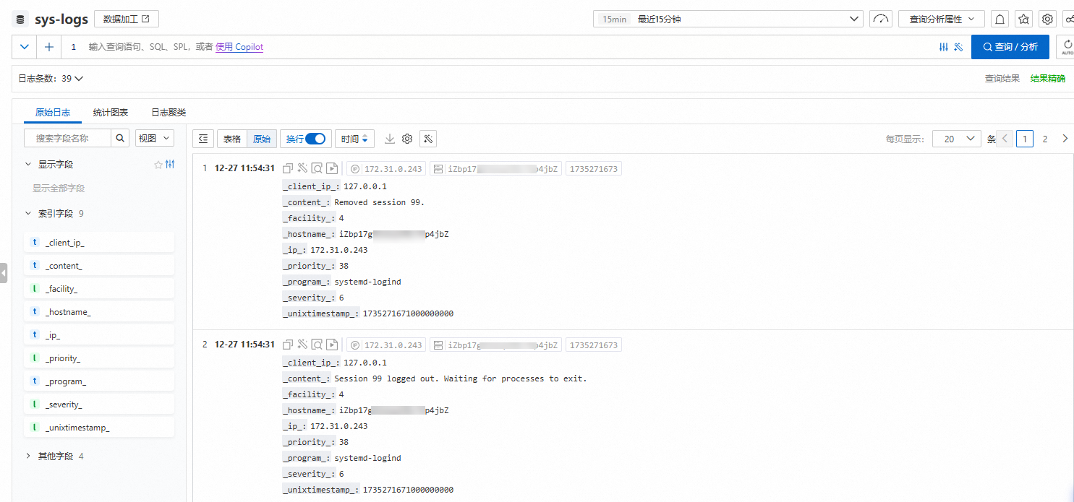
Task: Click the alert bell icon
Action: coord(1000,19)
